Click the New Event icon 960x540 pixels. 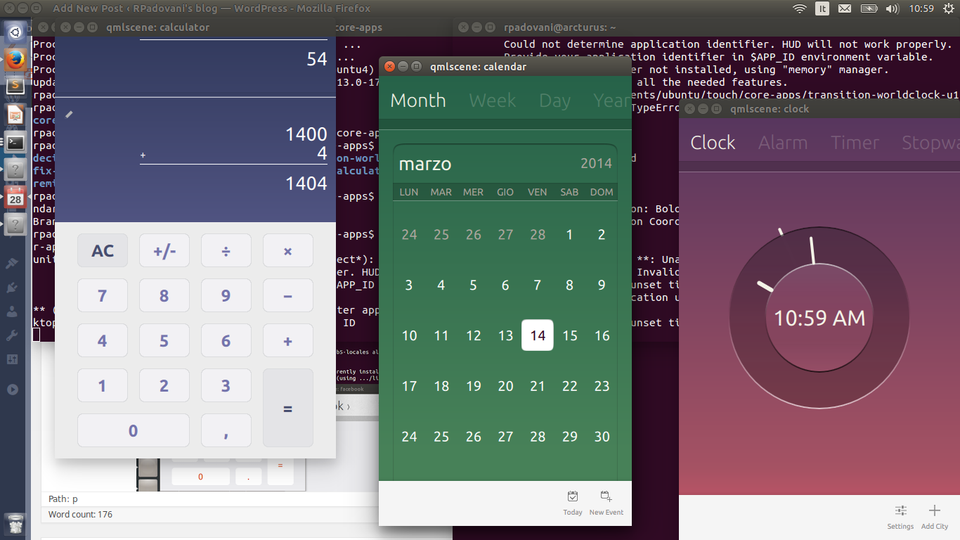[x=606, y=497]
